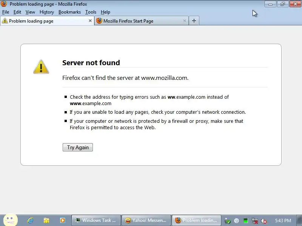Switch to Mozilla Firefox Start Page tab

coord(141,21)
